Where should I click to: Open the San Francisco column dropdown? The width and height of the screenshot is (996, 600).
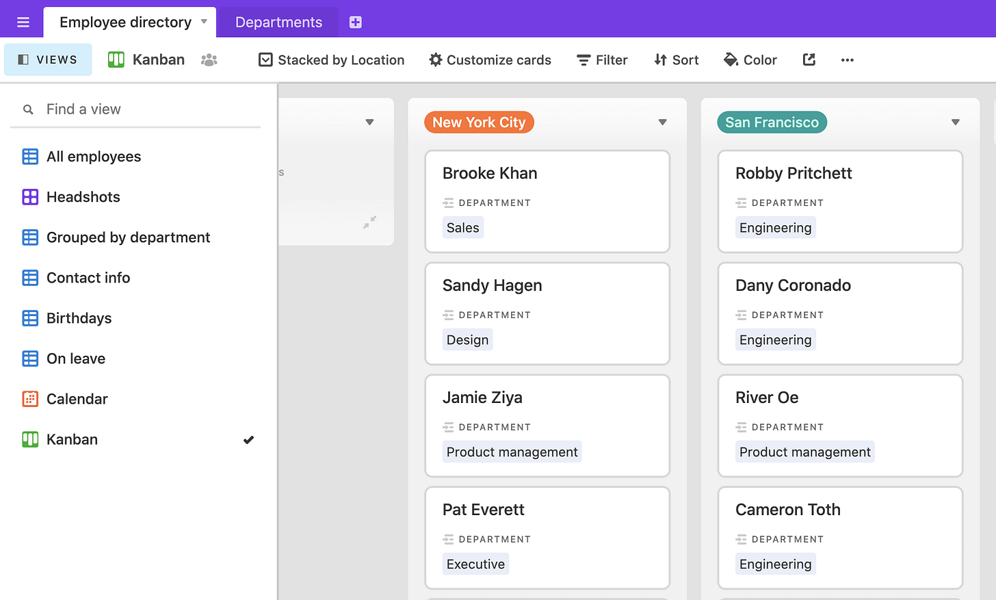(x=955, y=122)
